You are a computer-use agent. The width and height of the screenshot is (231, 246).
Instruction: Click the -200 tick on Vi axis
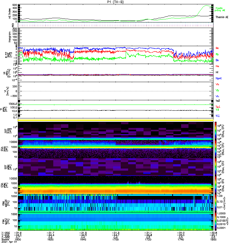point(14,96)
